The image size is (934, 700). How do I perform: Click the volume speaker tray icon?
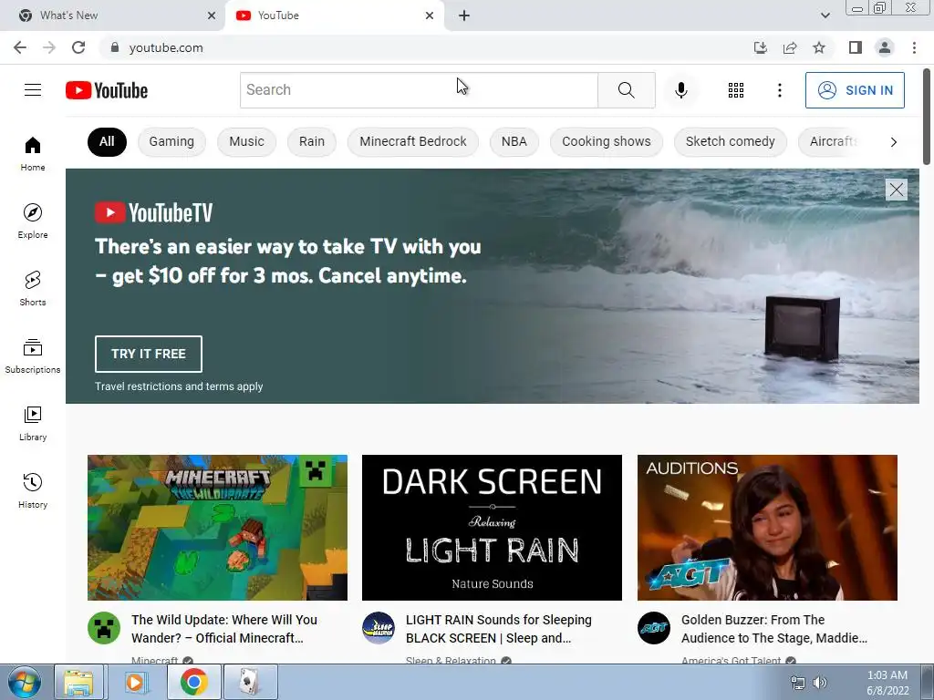point(820,683)
